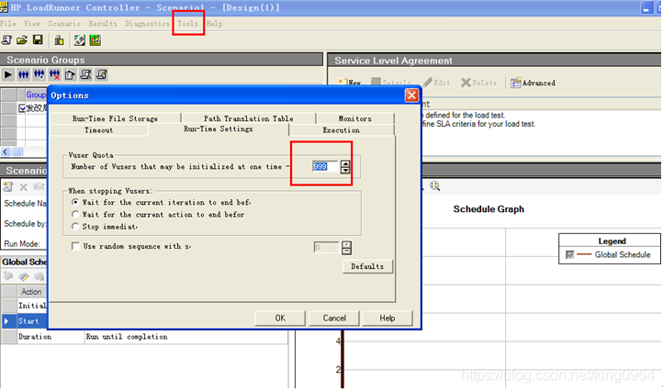Open the File menu
The width and height of the screenshot is (663, 392).
coord(8,24)
